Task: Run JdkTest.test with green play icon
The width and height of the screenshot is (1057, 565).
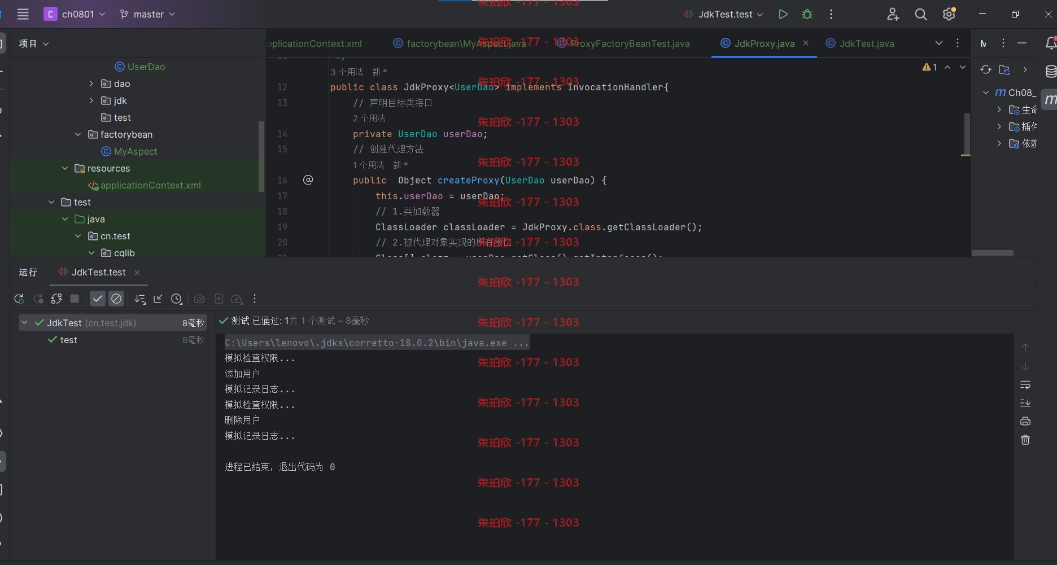Action: click(x=783, y=14)
